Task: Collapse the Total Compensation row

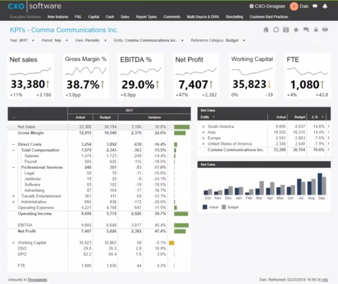Action: tap(14, 150)
